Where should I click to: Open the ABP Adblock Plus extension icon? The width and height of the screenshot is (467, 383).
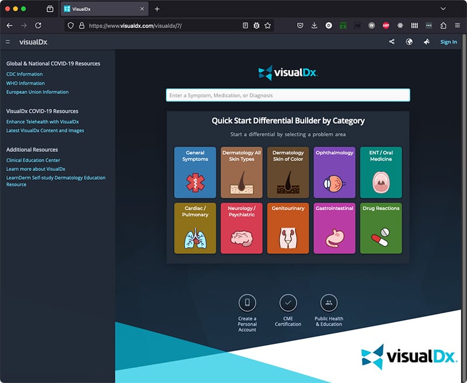coord(386,26)
